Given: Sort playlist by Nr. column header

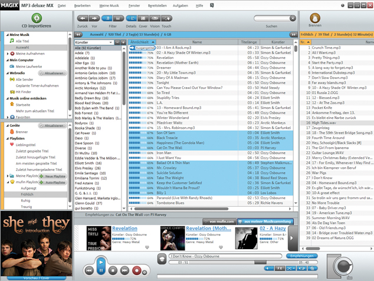Looking at the screenshot, I should (306, 42).
